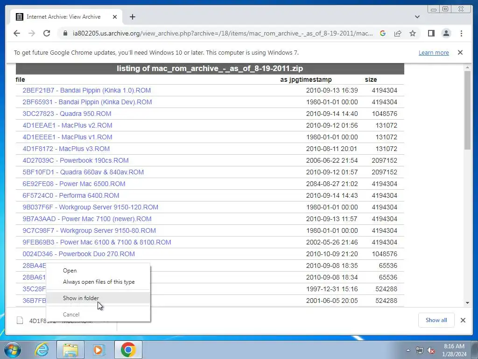Close the downloads shelf
Viewport: 478px width, 359px height.
coord(463,320)
